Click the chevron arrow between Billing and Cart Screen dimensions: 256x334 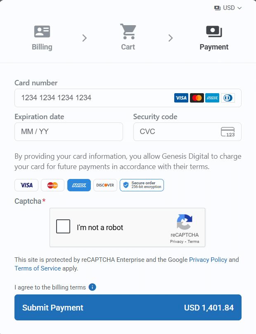[85, 38]
